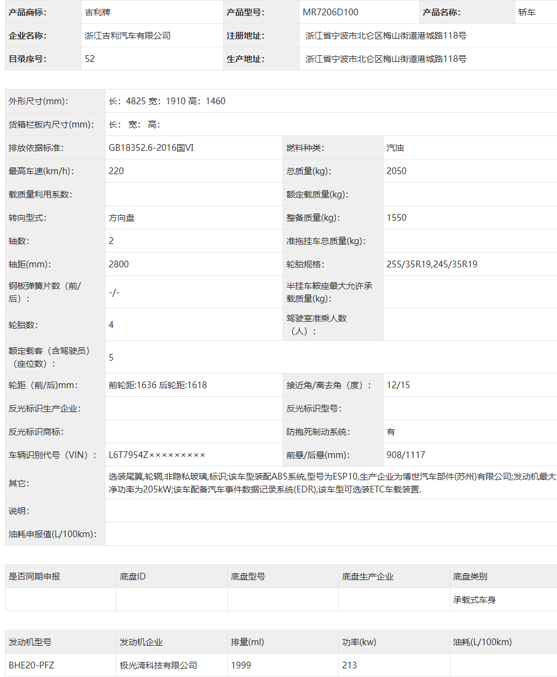Click dimensions value 长：4825 宽：1910 高：1460
Screen dimensions: 557x677
click(167, 101)
